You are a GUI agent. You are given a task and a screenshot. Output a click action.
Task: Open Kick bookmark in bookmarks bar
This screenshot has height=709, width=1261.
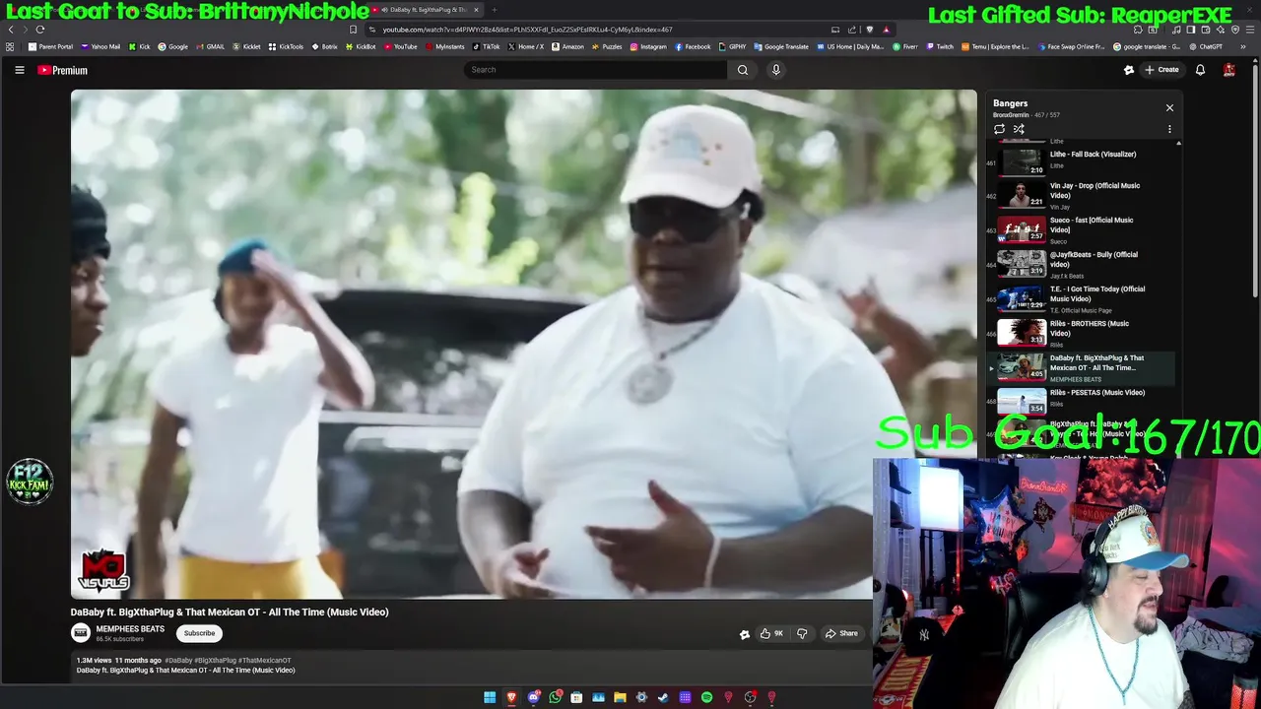pyautogui.click(x=140, y=46)
